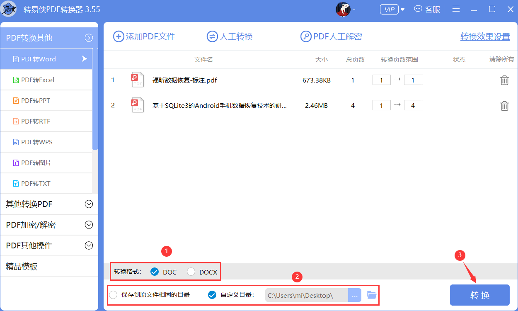Select PDF转Word in sidebar
518x311 pixels.
[46, 59]
